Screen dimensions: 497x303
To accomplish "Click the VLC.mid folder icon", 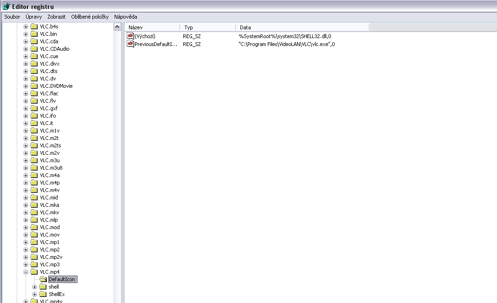I will pos(34,198).
